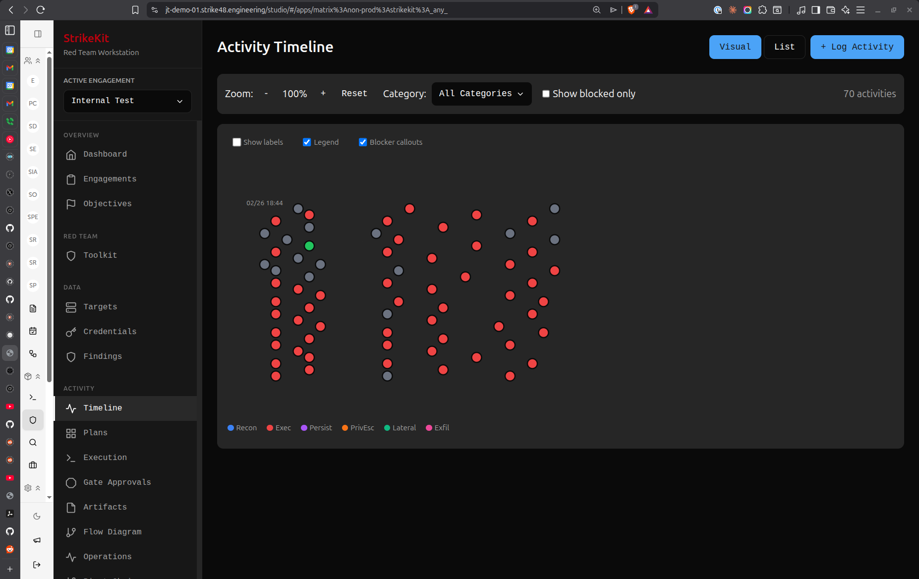919x579 pixels.
Task: Collapse the users group chevron
Action: pos(38,61)
